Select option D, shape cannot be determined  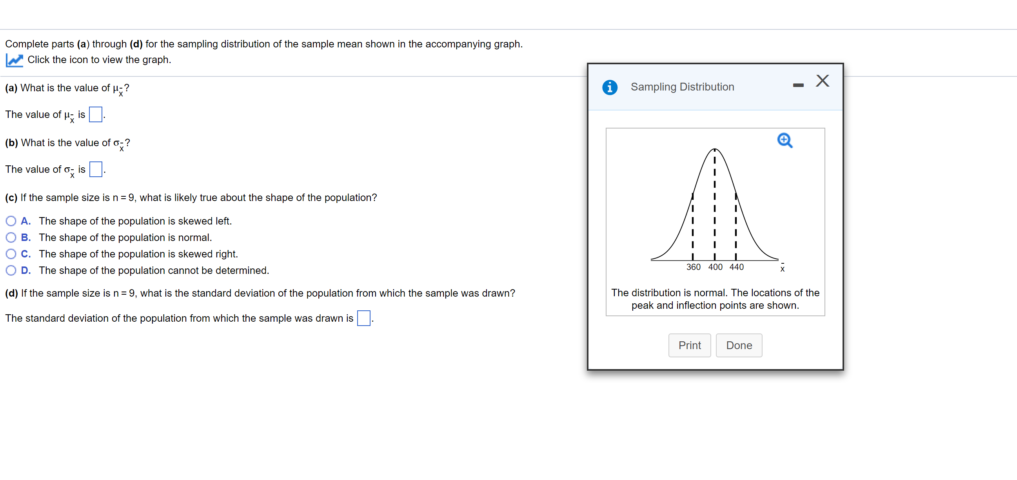[11, 270]
